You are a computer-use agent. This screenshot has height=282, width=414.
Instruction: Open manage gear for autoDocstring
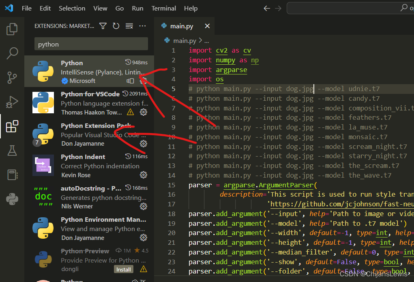pos(144,206)
